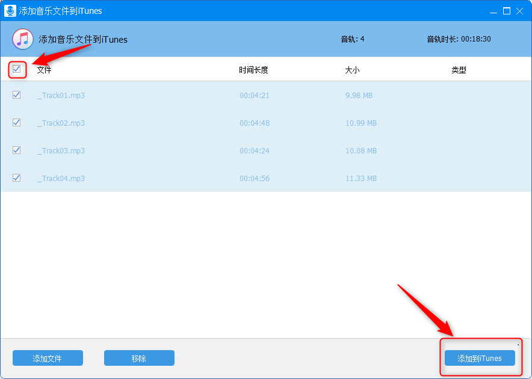Click the 移除 button

(x=139, y=358)
